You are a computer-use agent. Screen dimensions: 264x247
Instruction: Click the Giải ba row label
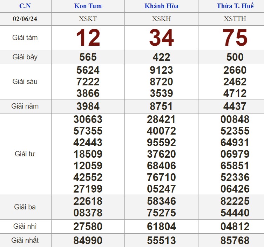pos(25,207)
